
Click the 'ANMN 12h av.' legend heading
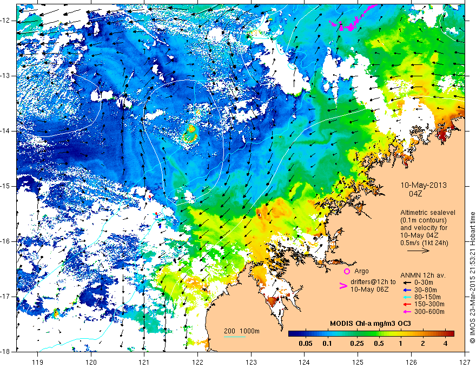click(423, 275)
